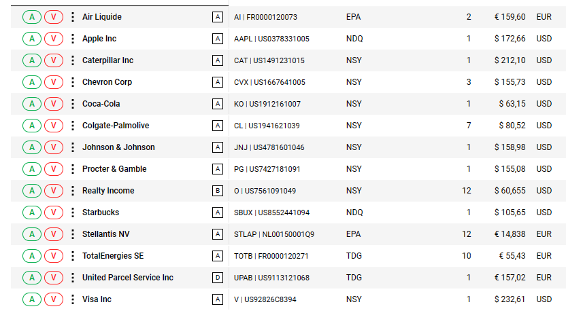Click the green A button for Starbucks
The image size is (566, 315).
(x=32, y=212)
